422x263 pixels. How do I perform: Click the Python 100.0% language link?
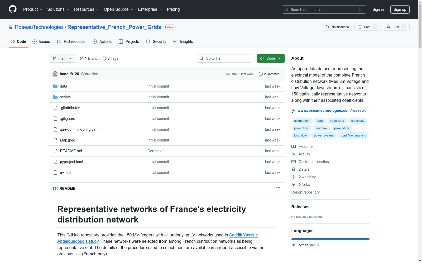(x=306, y=245)
